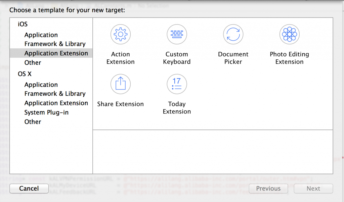
Task: Open OS X System Plug-in category
Action: pyautogui.click(x=46, y=112)
